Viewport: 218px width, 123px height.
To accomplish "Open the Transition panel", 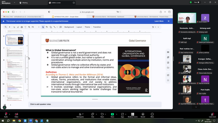I will (x=97, y=27).
